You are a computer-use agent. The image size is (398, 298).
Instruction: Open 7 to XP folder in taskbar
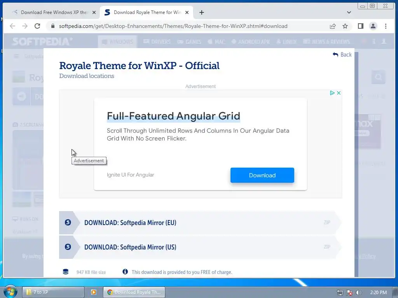click(x=53, y=292)
